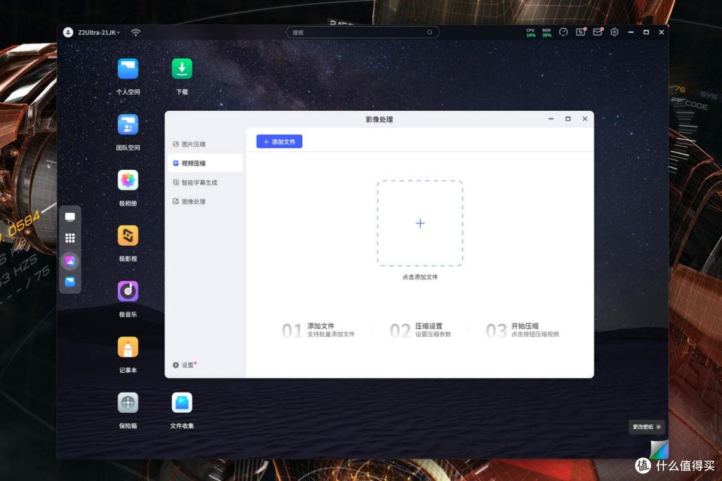Image resolution: width=722 pixels, height=481 pixels.
Task: Launch the 极相册 photo album app
Action: (128, 180)
